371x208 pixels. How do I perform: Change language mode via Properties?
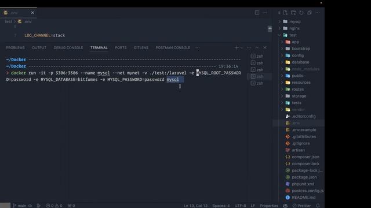pyautogui.click(x=269, y=206)
